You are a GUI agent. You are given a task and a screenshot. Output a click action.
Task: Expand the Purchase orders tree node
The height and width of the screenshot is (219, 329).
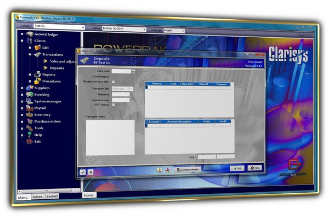coord(22,122)
